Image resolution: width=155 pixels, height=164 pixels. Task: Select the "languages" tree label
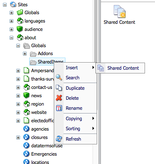click(x=35, y=21)
